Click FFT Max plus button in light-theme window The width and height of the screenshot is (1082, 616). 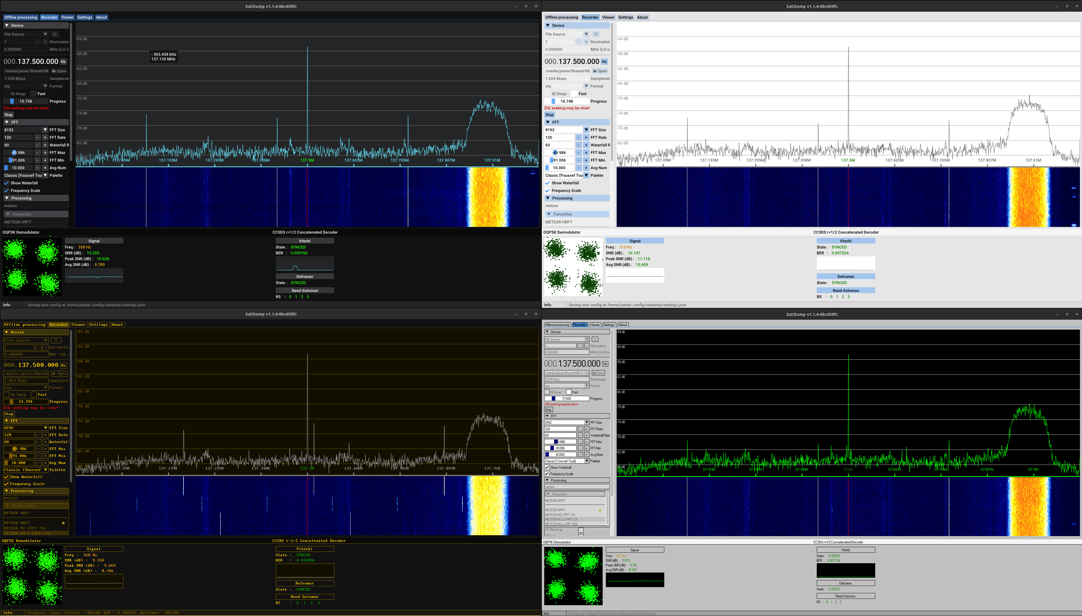pyautogui.click(x=586, y=153)
